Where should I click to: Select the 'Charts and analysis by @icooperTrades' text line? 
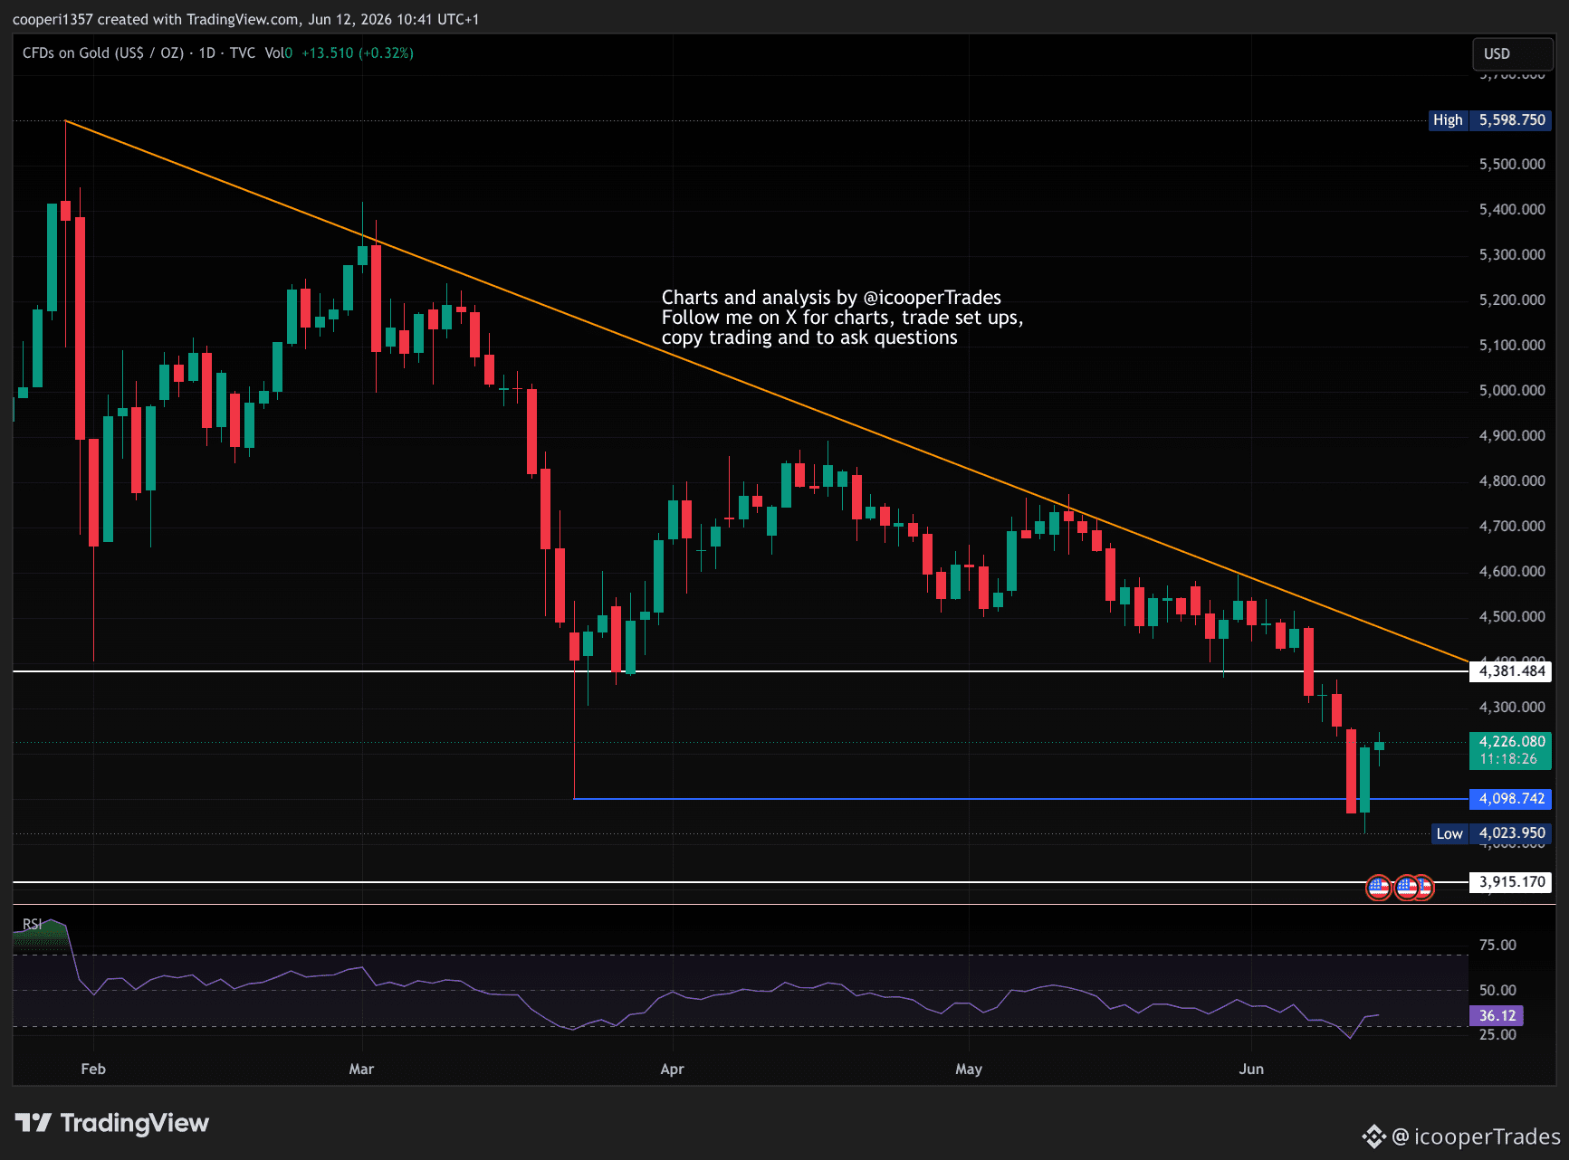pos(831,298)
